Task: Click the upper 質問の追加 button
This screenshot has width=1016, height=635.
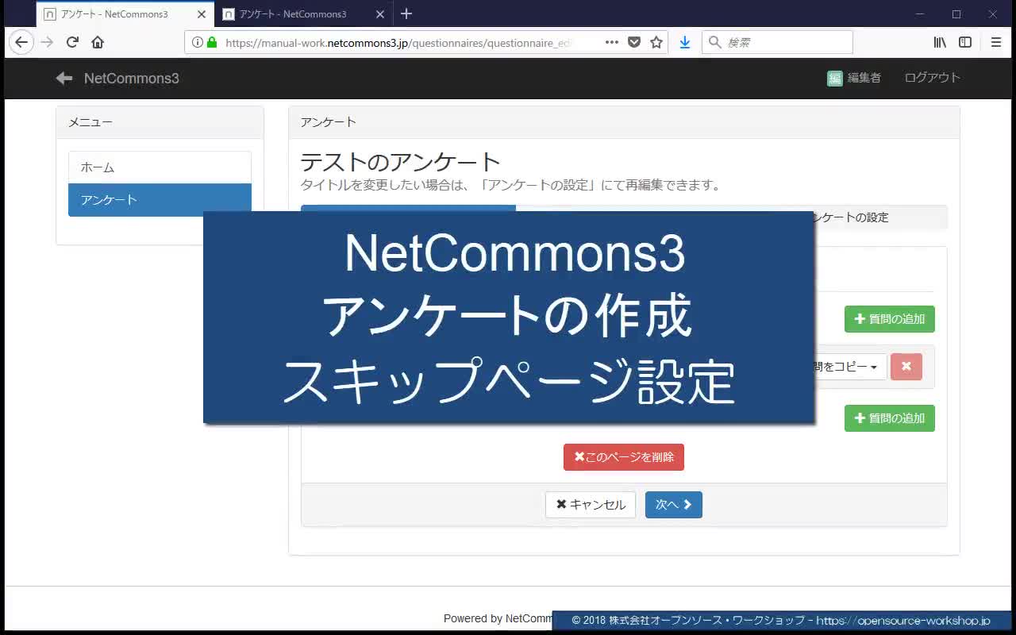Action: pyautogui.click(x=889, y=319)
